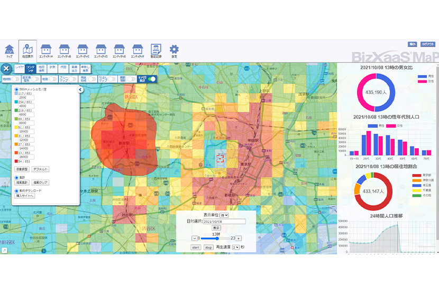Click the start playback button
The width and height of the screenshot is (439, 293).
point(195,247)
